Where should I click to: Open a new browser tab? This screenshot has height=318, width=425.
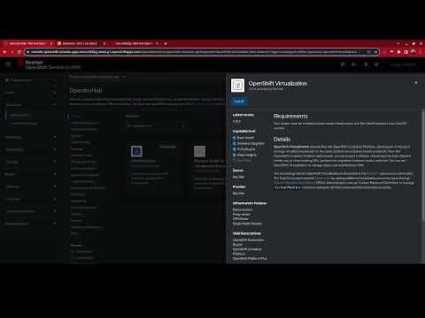pyautogui.click(x=166, y=43)
